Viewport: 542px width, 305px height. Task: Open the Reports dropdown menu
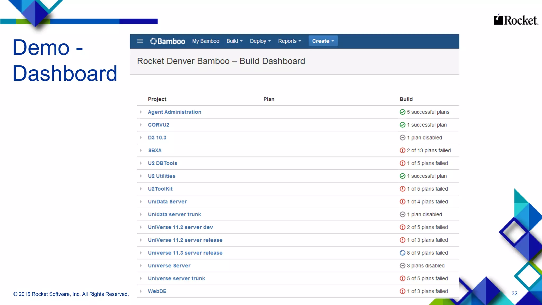click(x=290, y=41)
